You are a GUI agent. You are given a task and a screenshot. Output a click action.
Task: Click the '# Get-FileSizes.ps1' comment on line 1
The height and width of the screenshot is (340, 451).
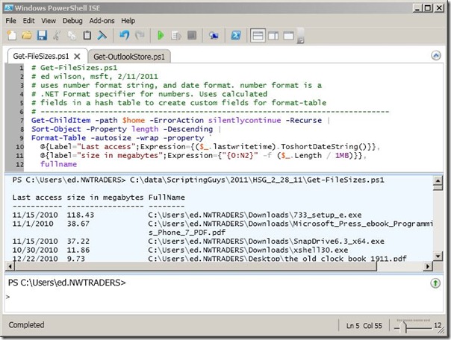[x=74, y=68]
